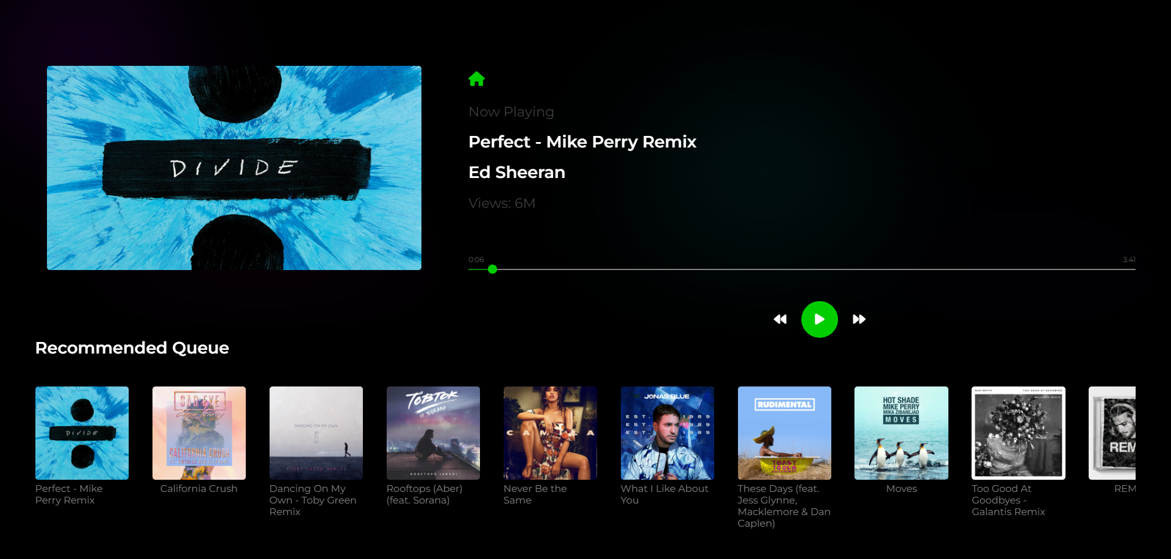The image size is (1171, 559).
Task: Click the Ed Sheeran artist name
Action: 517,173
